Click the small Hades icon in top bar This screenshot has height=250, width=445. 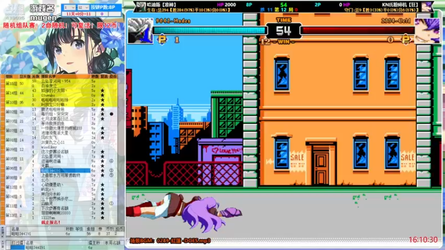click(141, 7)
